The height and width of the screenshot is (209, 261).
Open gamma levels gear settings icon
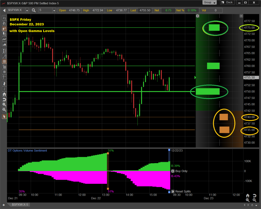click(198, 16)
